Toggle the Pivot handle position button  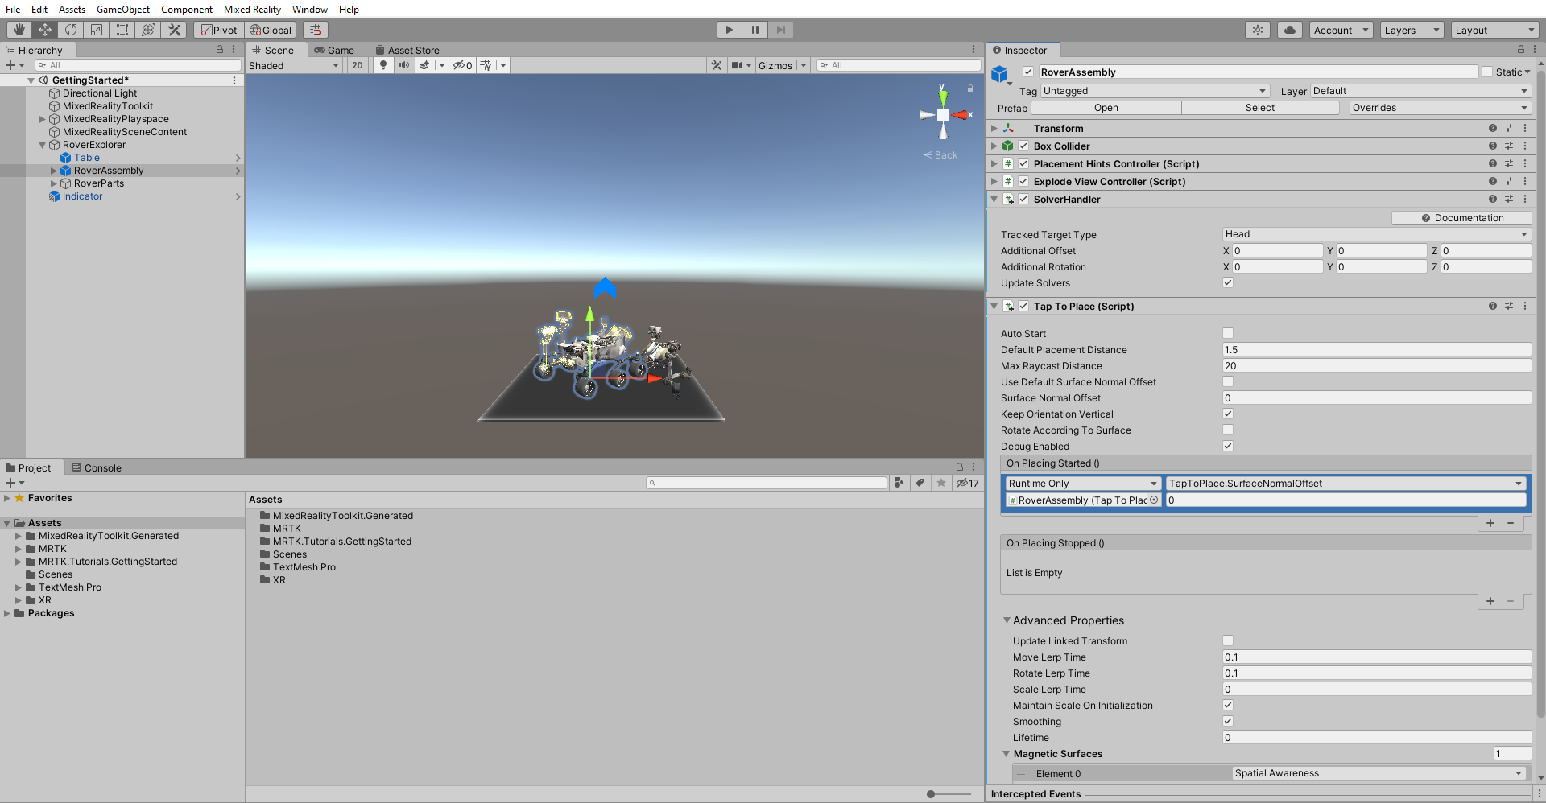(219, 30)
